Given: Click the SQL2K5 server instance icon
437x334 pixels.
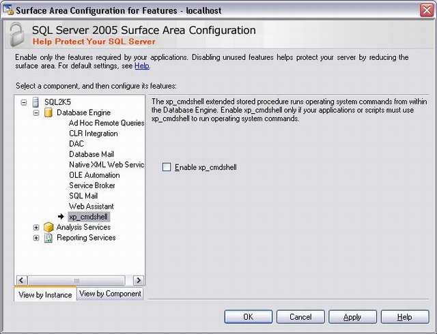Looking at the screenshot, I should [36, 102].
